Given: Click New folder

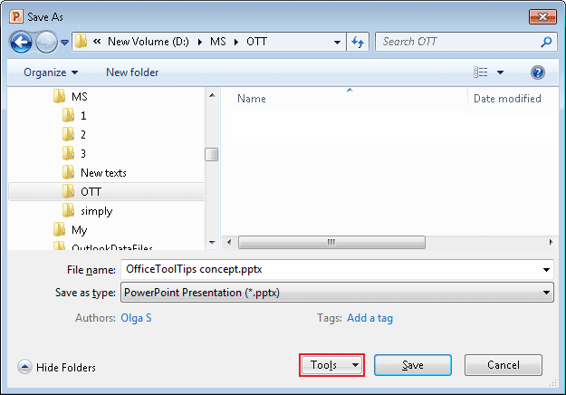Looking at the screenshot, I should point(132,72).
